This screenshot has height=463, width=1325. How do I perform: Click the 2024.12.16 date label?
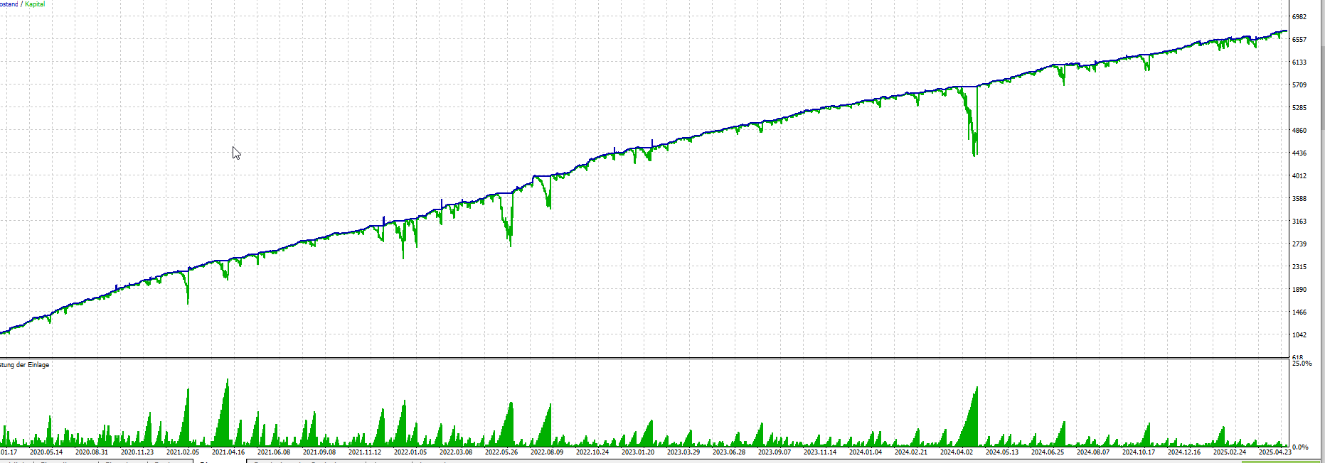coord(1184,452)
